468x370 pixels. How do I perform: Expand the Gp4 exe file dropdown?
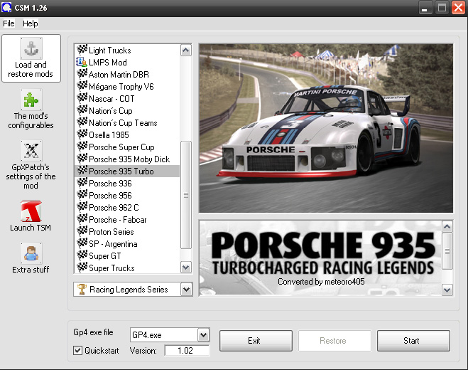[x=204, y=334]
